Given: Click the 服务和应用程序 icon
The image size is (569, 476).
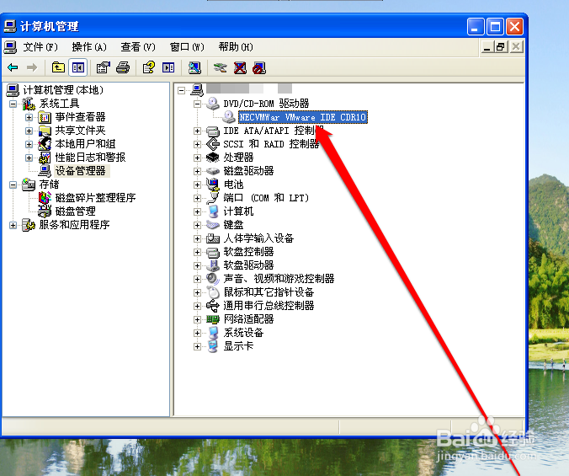Looking at the screenshot, I should tap(29, 225).
